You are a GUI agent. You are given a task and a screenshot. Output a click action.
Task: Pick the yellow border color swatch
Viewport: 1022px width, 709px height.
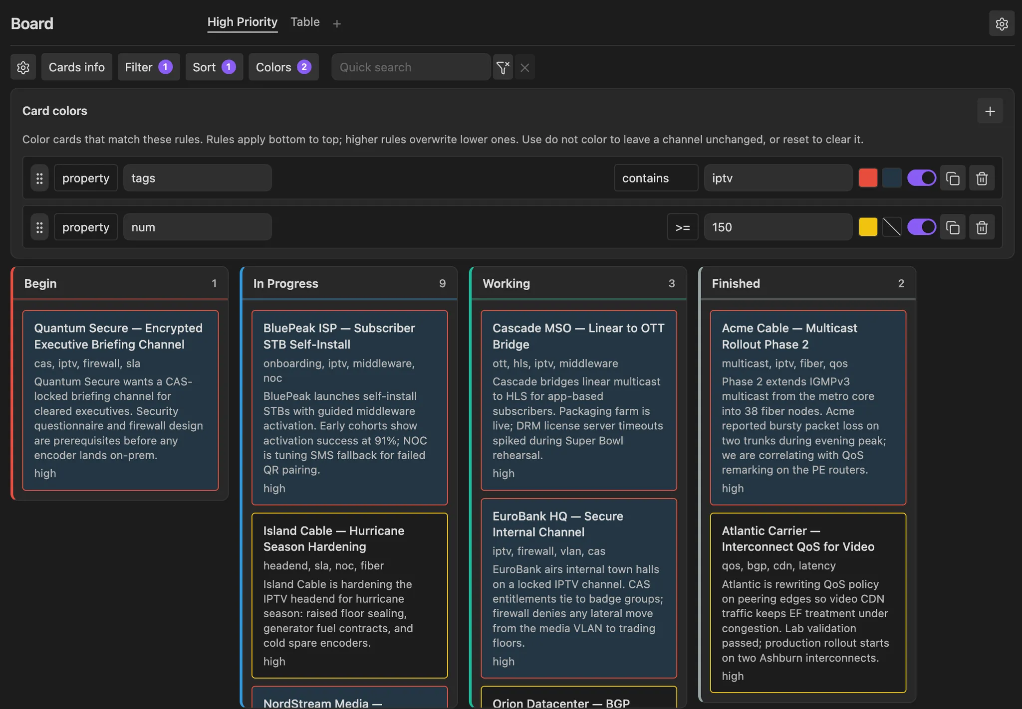tap(868, 227)
